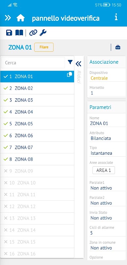Select ZONA 08 in the list
127x265 pixels.
(x=37, y=159)
